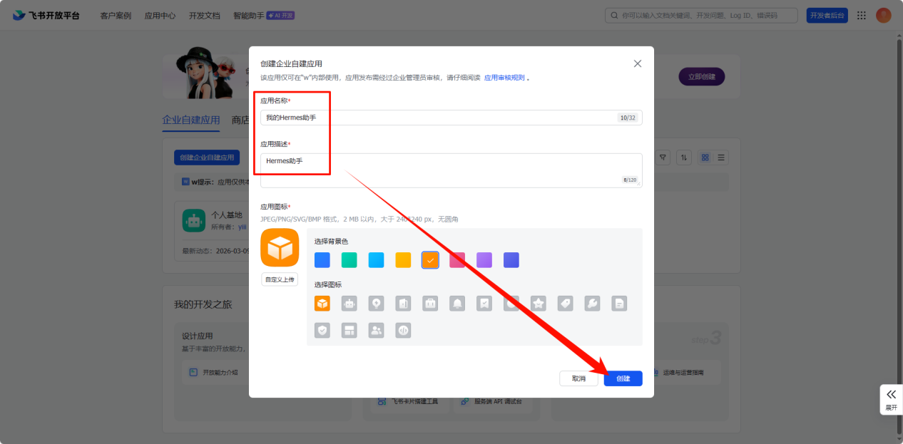Screen dimensions: 903x444
Task: Select the orange cube app icon
Action: (322, 304)
